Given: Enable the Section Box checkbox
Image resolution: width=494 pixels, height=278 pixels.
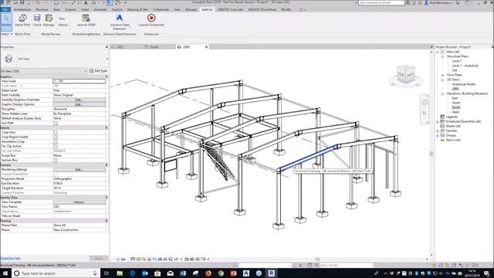Looking at the screenshot, I should pyautogui.click(x=56, y=161).
